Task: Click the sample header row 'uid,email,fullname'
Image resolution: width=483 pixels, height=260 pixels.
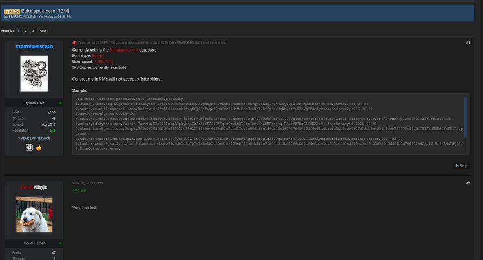Action: point(129,99)
